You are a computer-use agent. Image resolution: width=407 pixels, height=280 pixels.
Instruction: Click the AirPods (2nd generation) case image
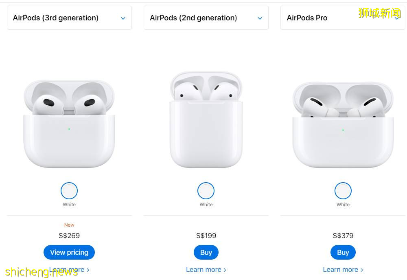(x=206, y=120)
